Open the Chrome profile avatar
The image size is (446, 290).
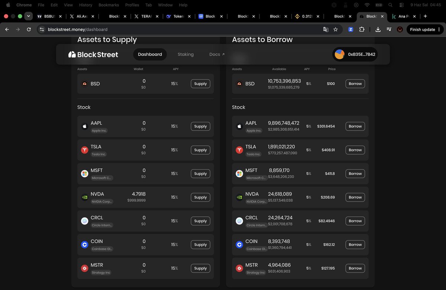click(x=400, y=29)
